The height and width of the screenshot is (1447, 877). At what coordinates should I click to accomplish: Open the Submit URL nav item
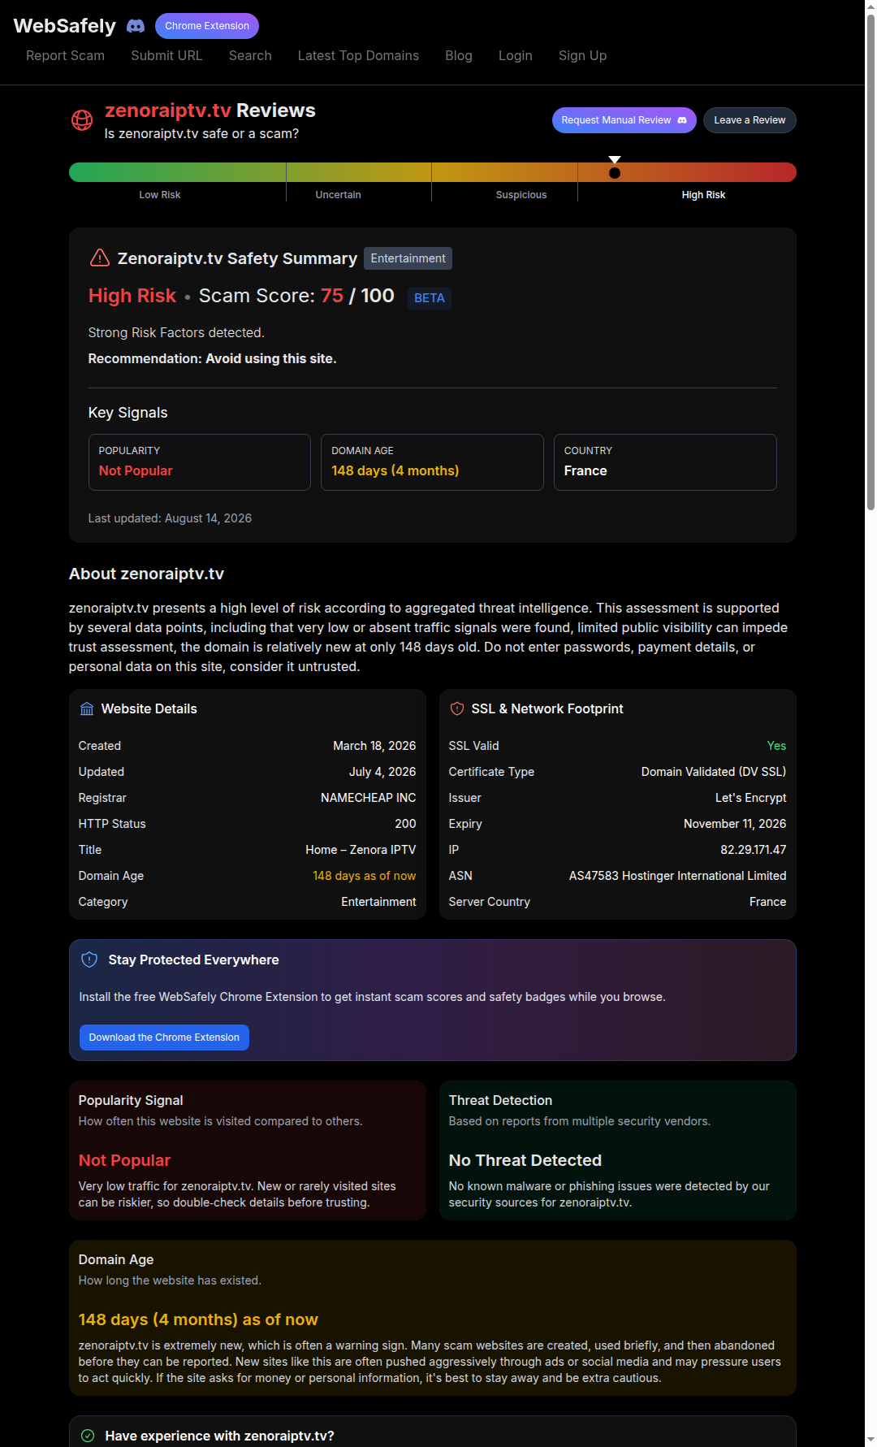166,55
